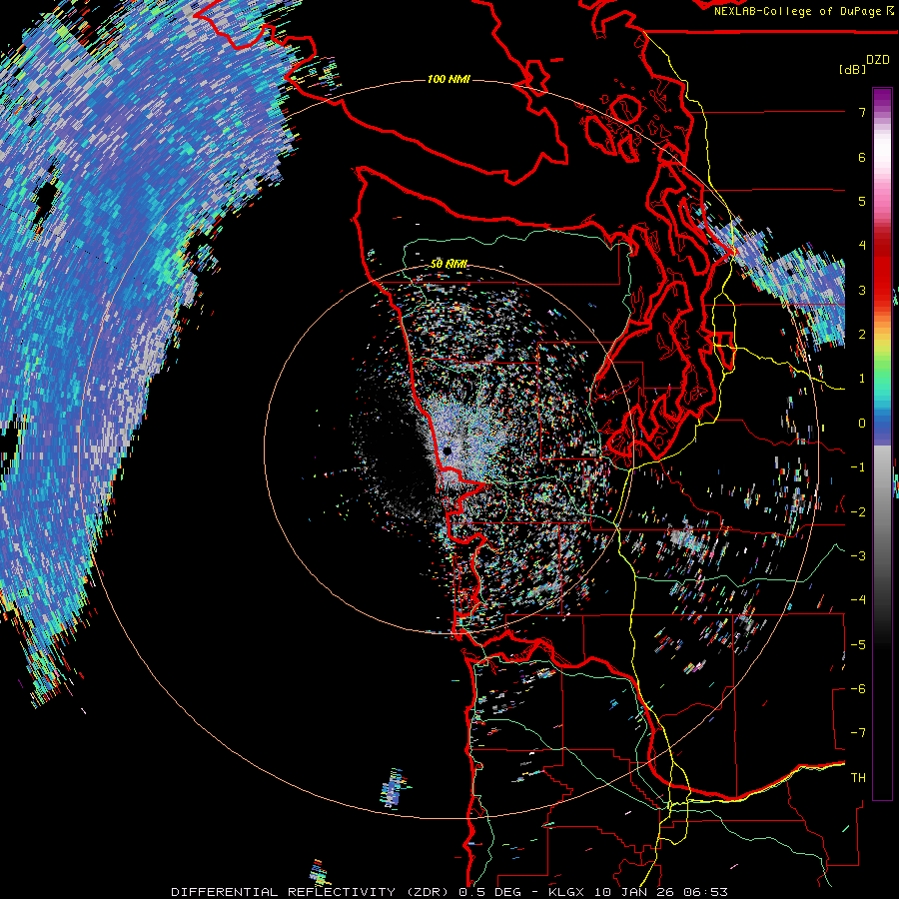
Task: Click the black dot marking the KLGX radar site
Action: (x=448, y=451)
